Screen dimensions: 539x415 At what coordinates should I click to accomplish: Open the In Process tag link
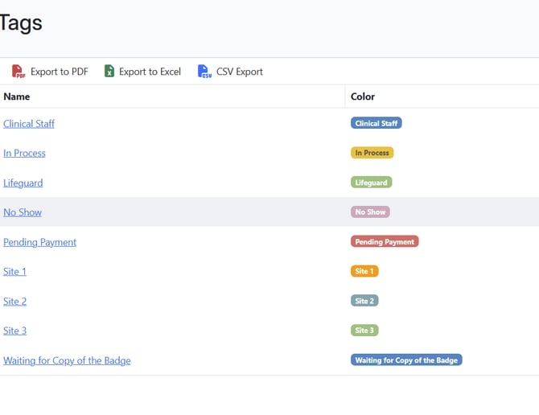(x=24, y=154)
